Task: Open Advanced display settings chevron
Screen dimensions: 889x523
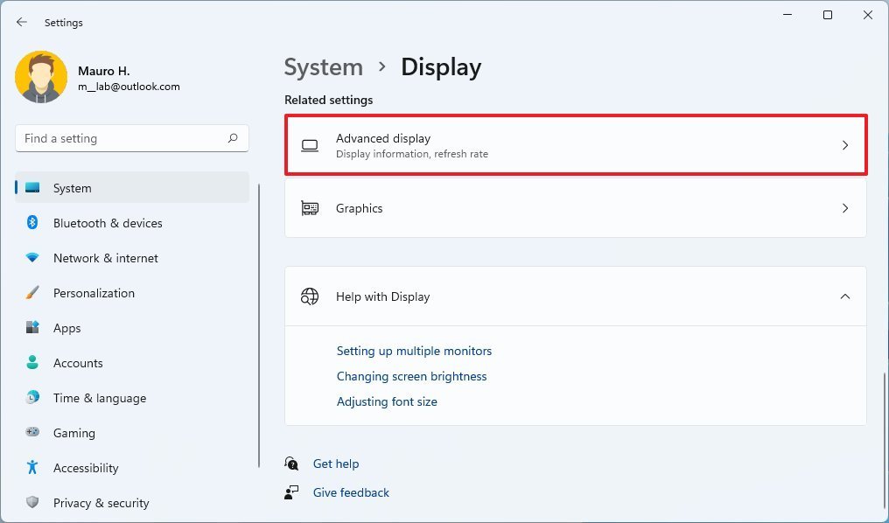Action: pos(844,145)
